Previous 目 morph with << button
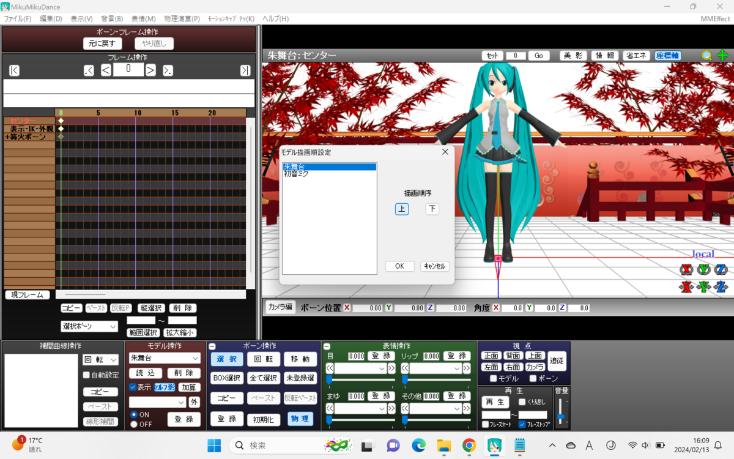This screenshot has width=734, height=459. (x=330, y=368)
